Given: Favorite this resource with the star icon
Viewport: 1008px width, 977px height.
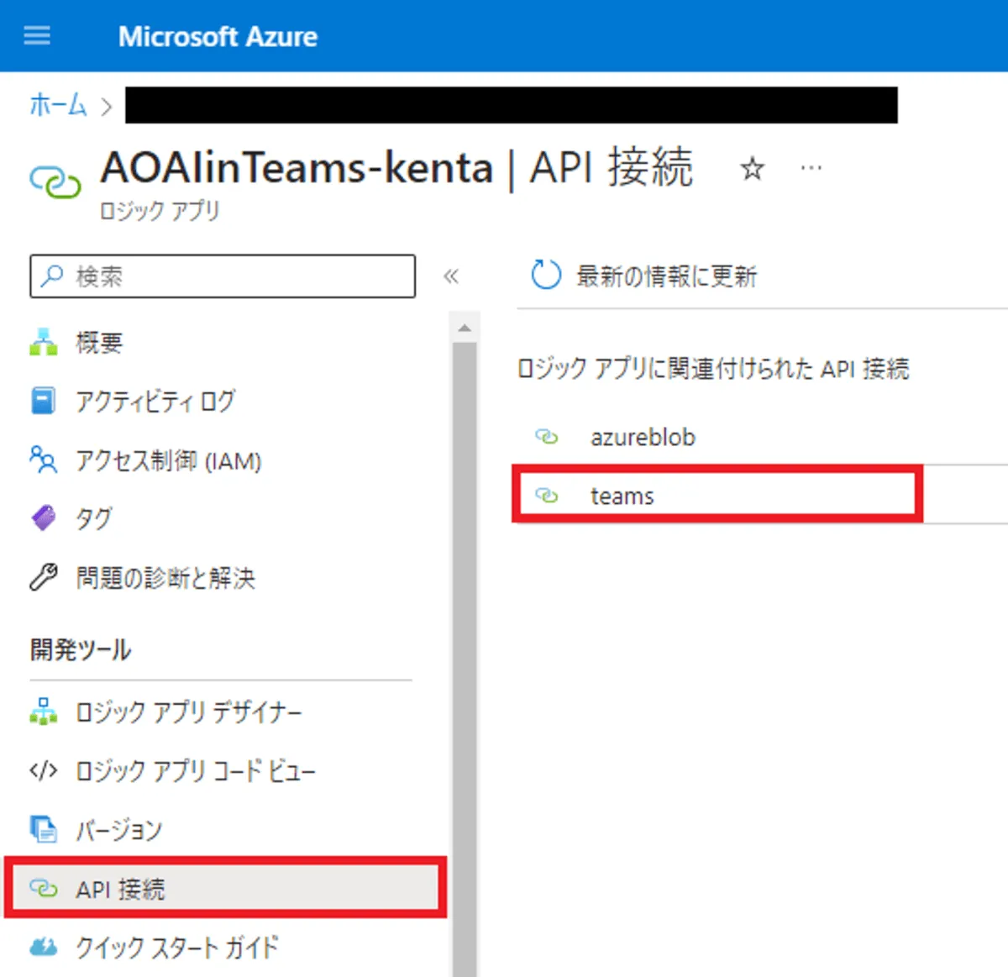Looking at the screenshot, I should 752,169.
